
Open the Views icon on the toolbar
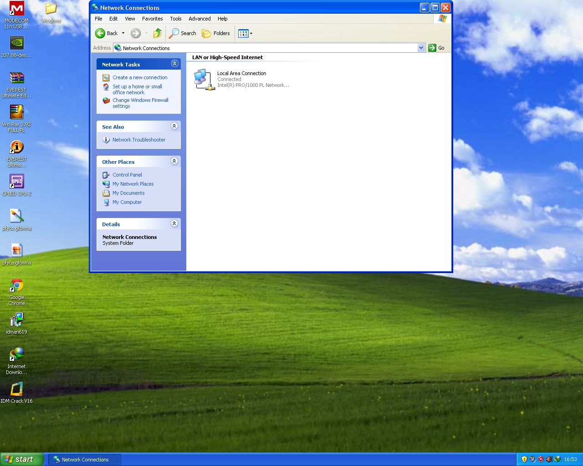(x=243, y=33)
